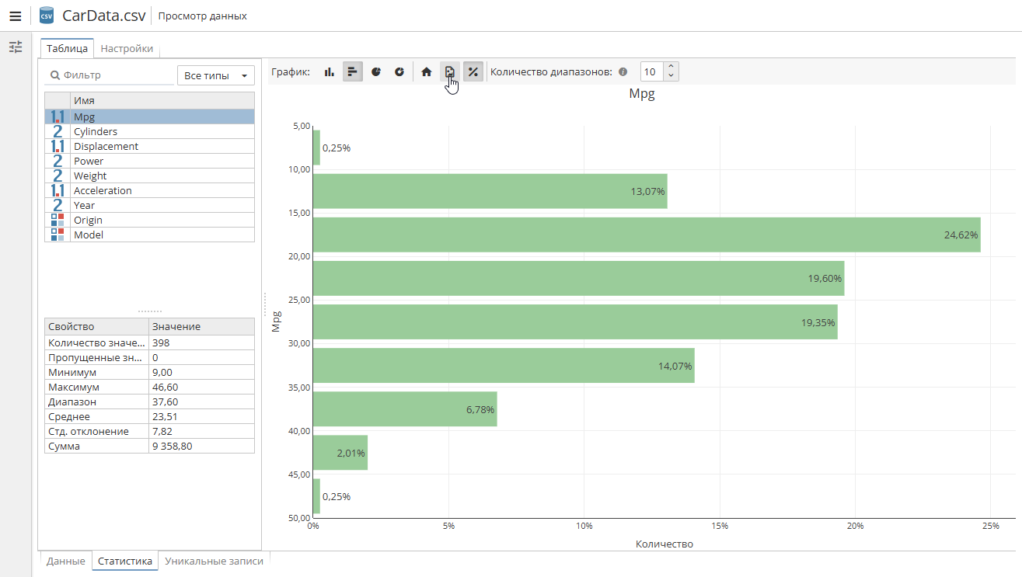Click the home reset view icon
Image resolution: width=1022 pixels, height=577 pixels.
426,71
